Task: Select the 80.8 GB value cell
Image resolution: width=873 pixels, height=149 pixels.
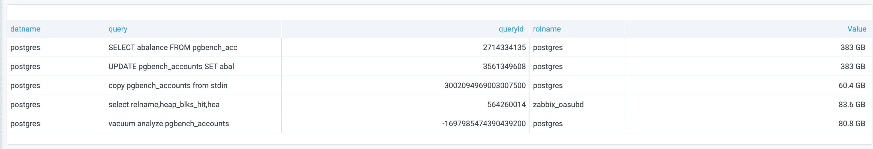Action: [x=852, y=124]
